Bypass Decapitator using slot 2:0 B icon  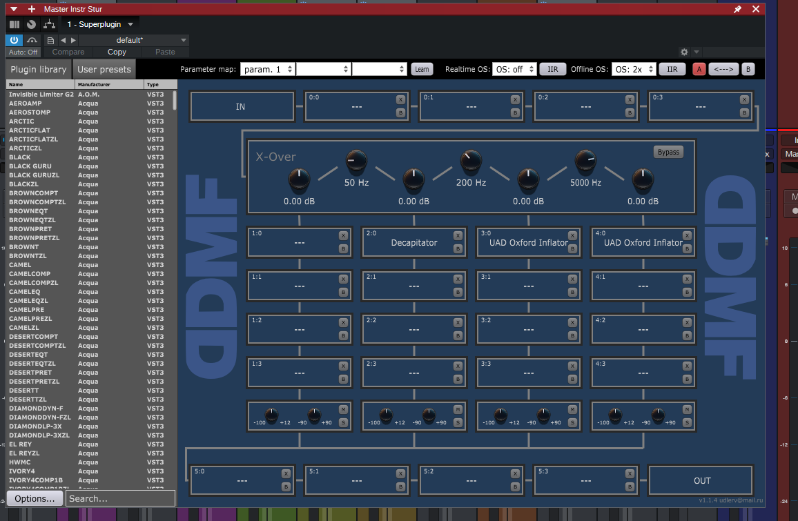tap(458, 249)
